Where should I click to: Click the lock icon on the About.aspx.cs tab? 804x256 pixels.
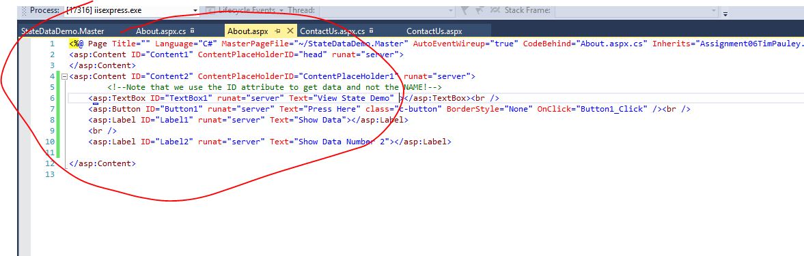click(x=192, y=31)
